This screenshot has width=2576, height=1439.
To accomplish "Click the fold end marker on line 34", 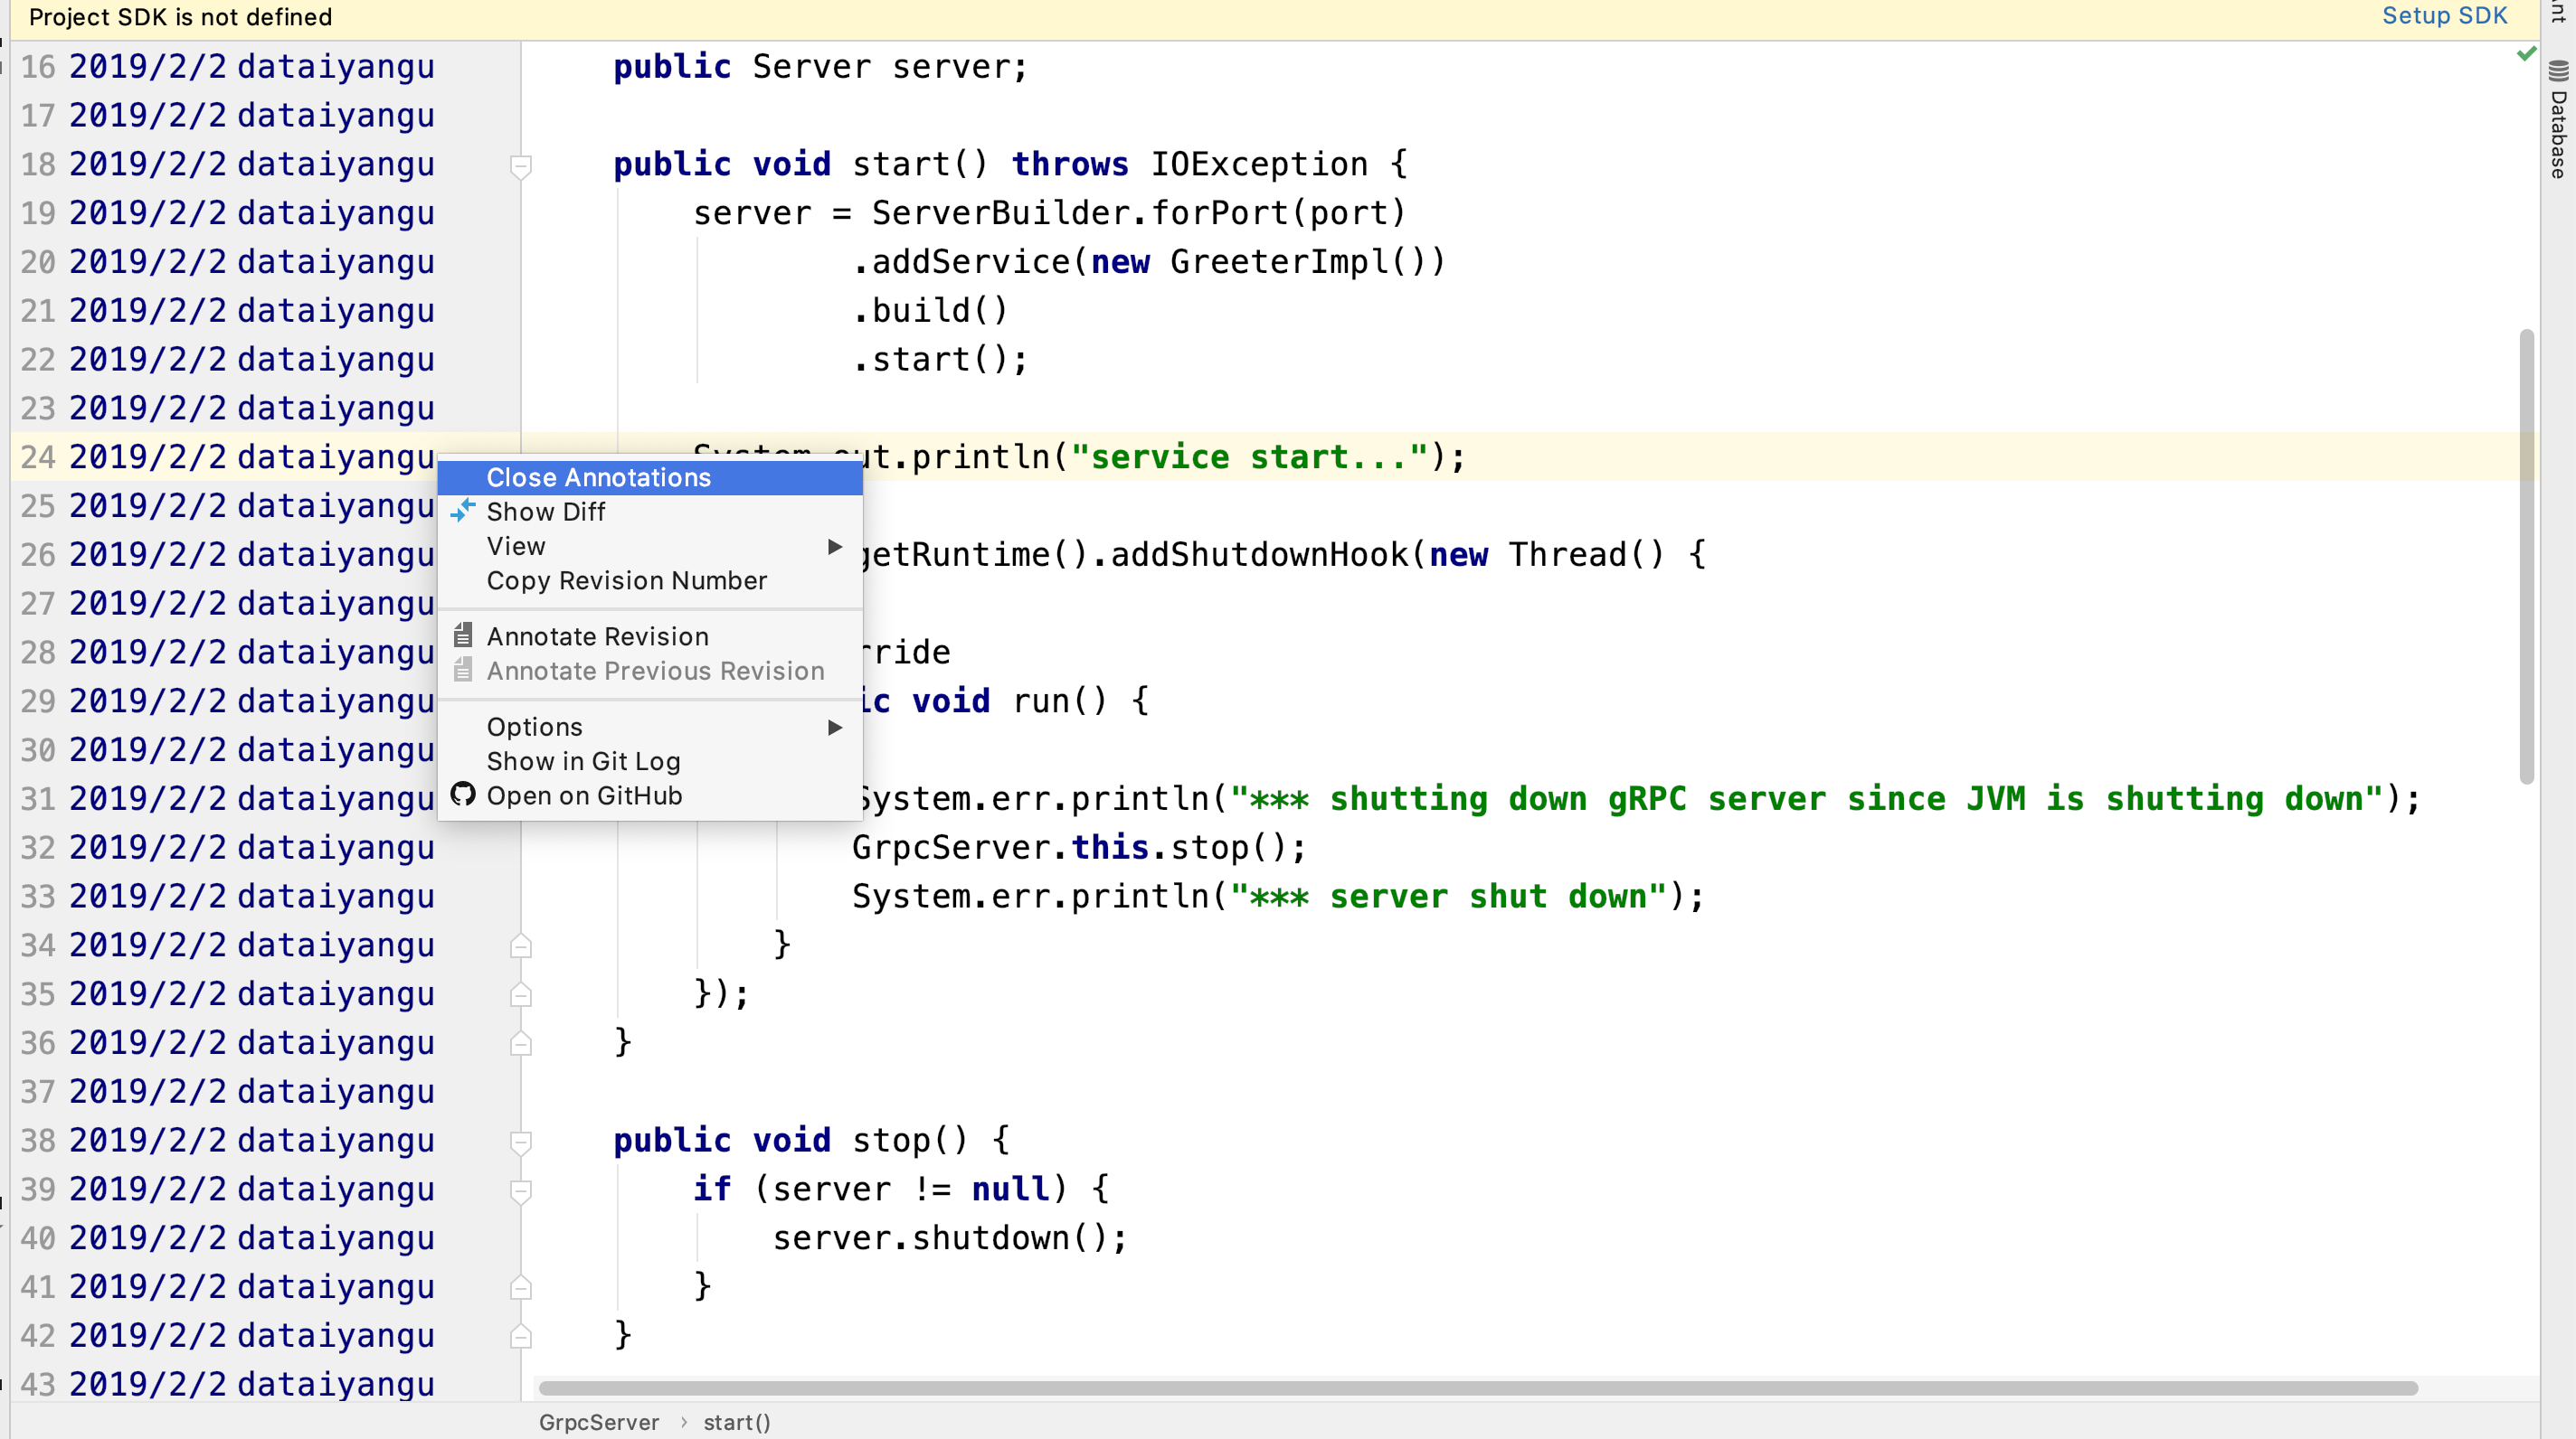I will tap(521, 945).
